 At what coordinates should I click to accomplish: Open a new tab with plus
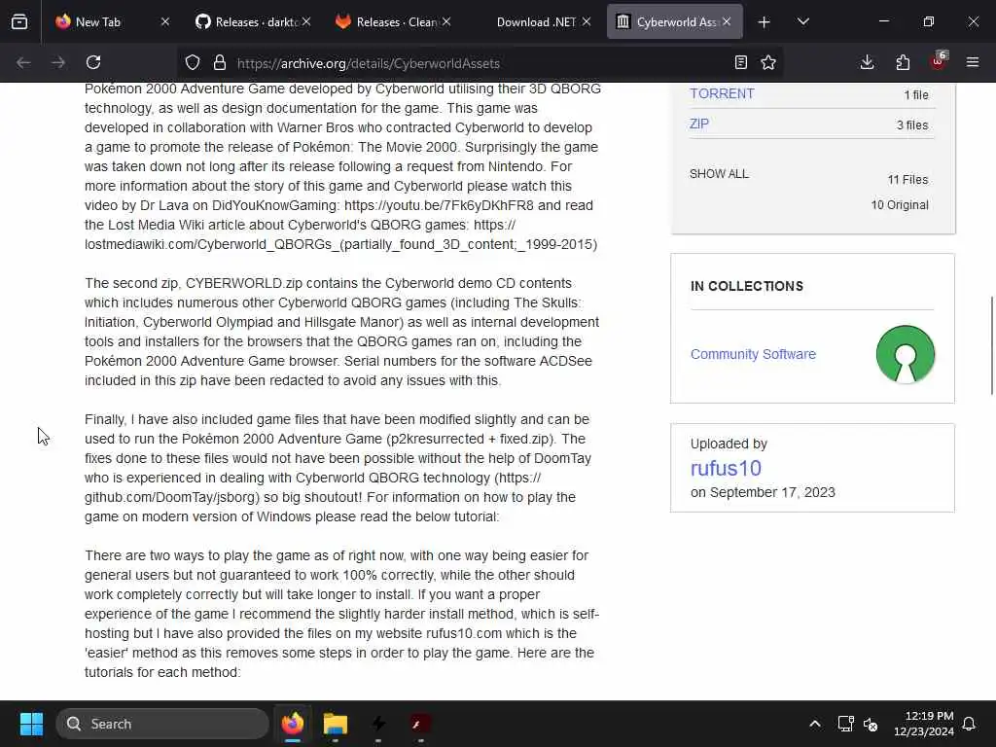pos(765,22)
